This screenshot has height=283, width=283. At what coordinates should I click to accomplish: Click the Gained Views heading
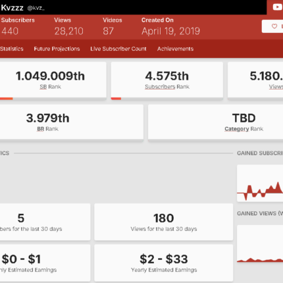260,213
